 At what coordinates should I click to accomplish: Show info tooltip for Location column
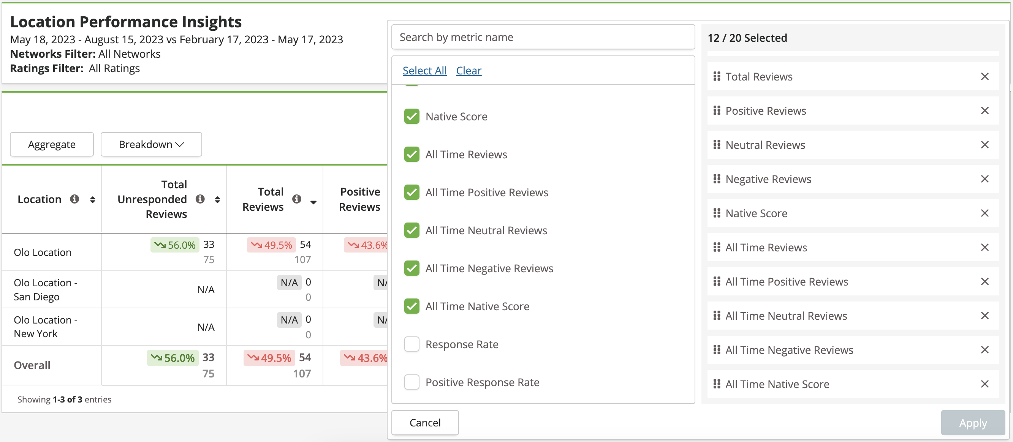point(74,199)
